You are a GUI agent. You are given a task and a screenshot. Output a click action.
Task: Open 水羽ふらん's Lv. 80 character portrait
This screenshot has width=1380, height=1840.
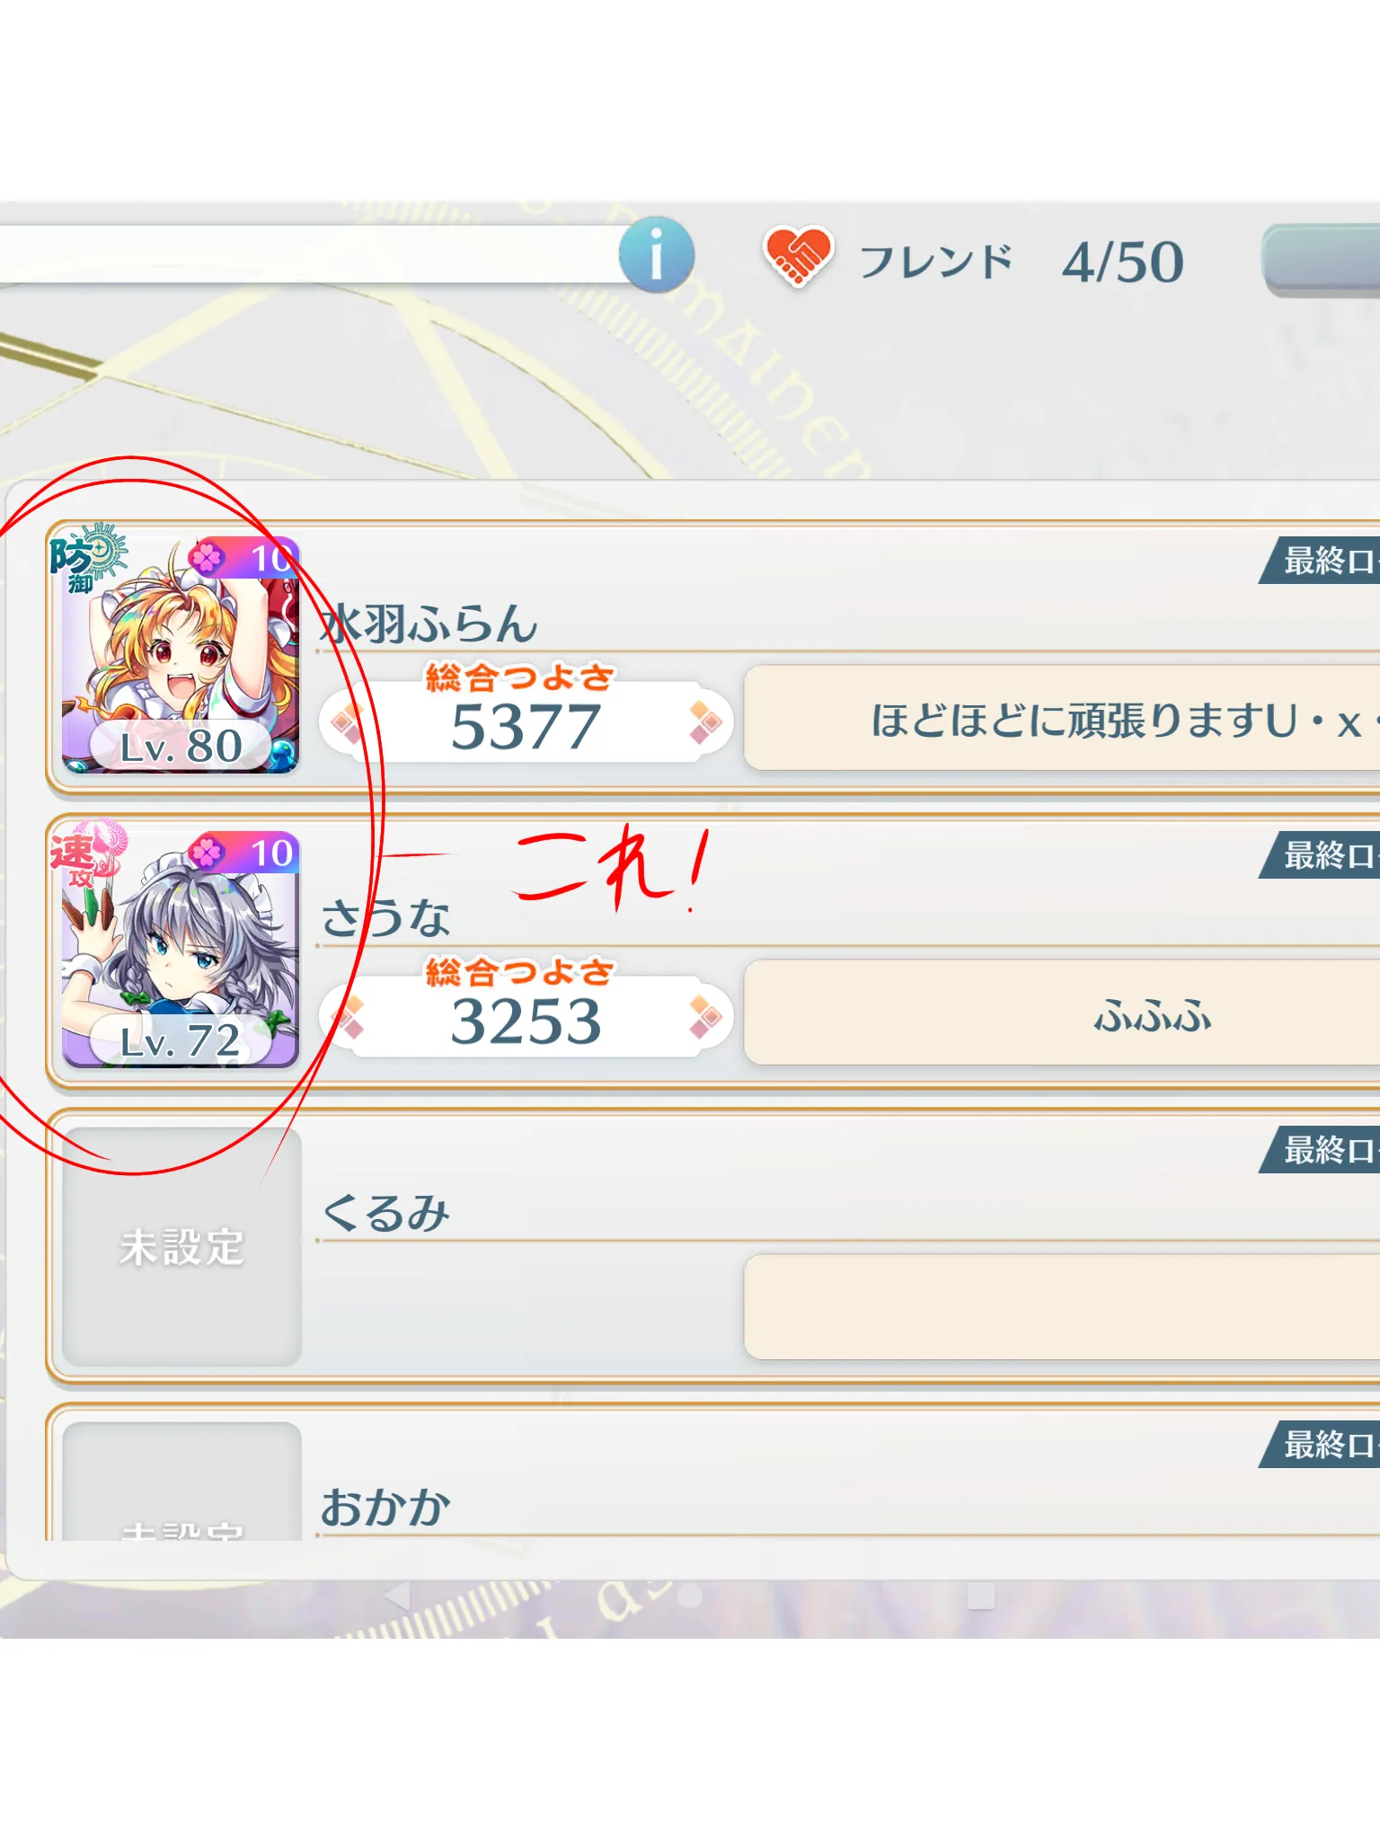(181, 655)
